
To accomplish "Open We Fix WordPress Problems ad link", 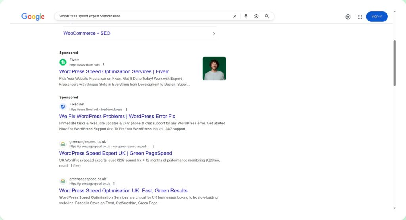I will pyautogui.click(x=117, y=116).
